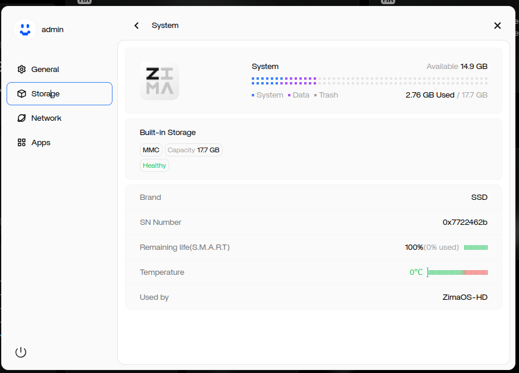Switch to the Network menu item

tap(46, 118)
